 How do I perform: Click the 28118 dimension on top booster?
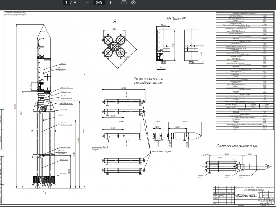click(x=123, y=88)
